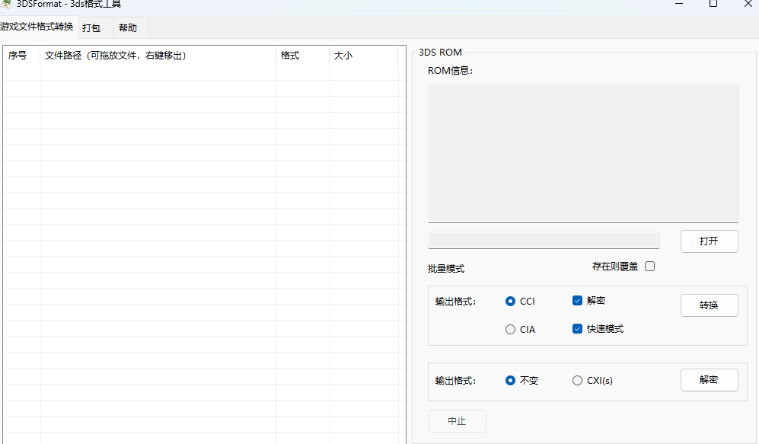
Task: Enable the 存在则覆盖 checkbox
Action: pyautogui.click(x=649, y=267)
